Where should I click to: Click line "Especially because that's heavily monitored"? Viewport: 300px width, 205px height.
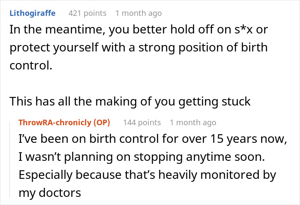click(147, 175)
